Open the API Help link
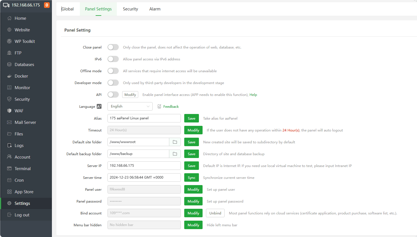Viewport: 417px width, 237px height. [x=253, y=95]
